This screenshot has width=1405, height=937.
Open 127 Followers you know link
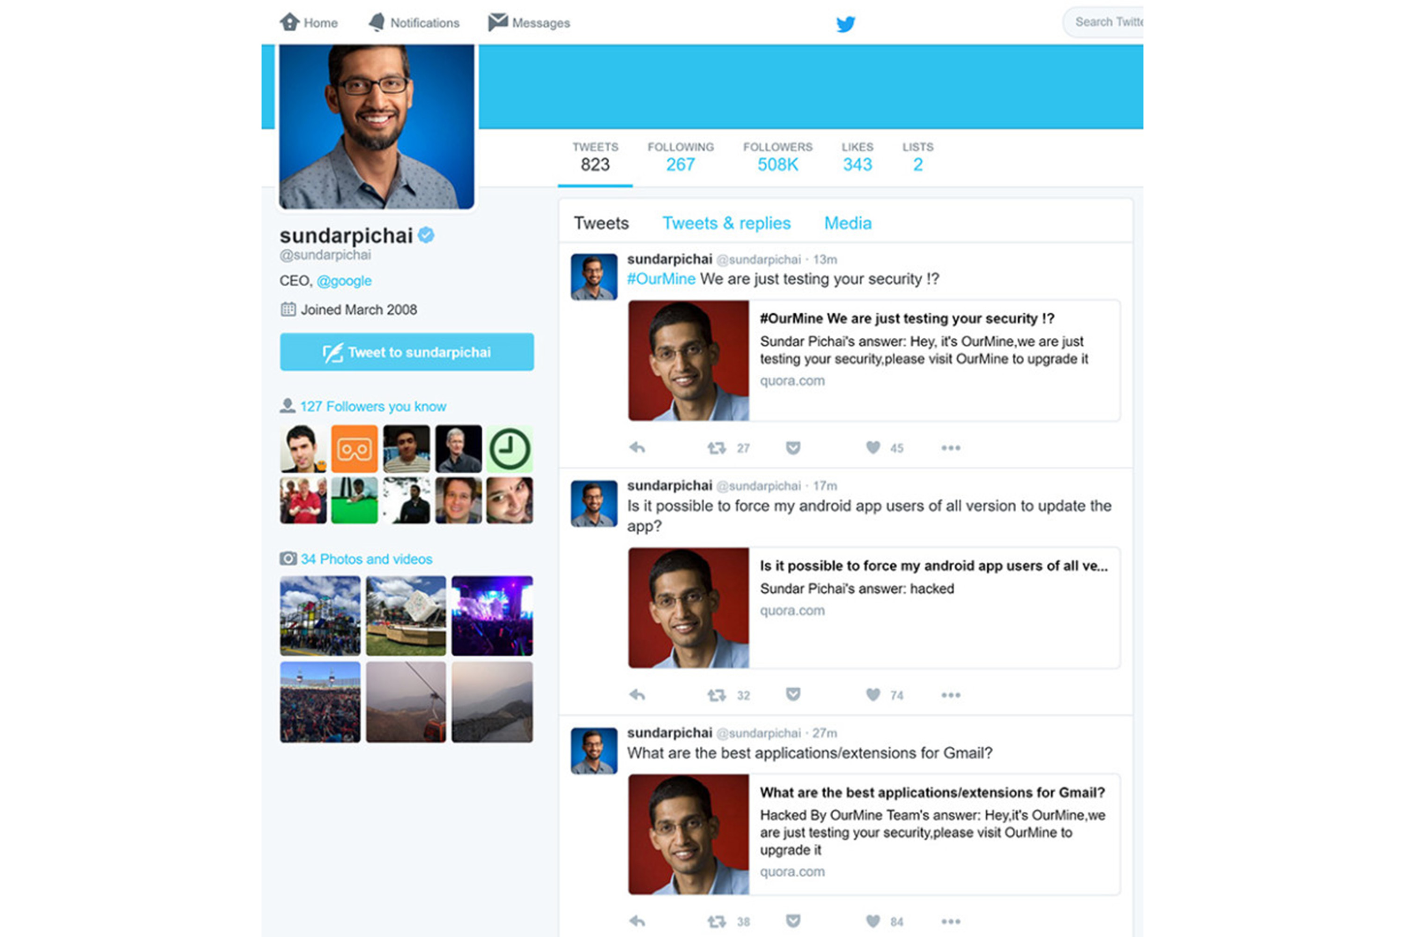pos(373,406)
